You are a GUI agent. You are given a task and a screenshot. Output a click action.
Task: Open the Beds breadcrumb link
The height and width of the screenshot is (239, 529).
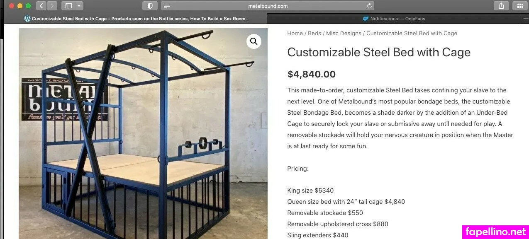coord(314,33)
